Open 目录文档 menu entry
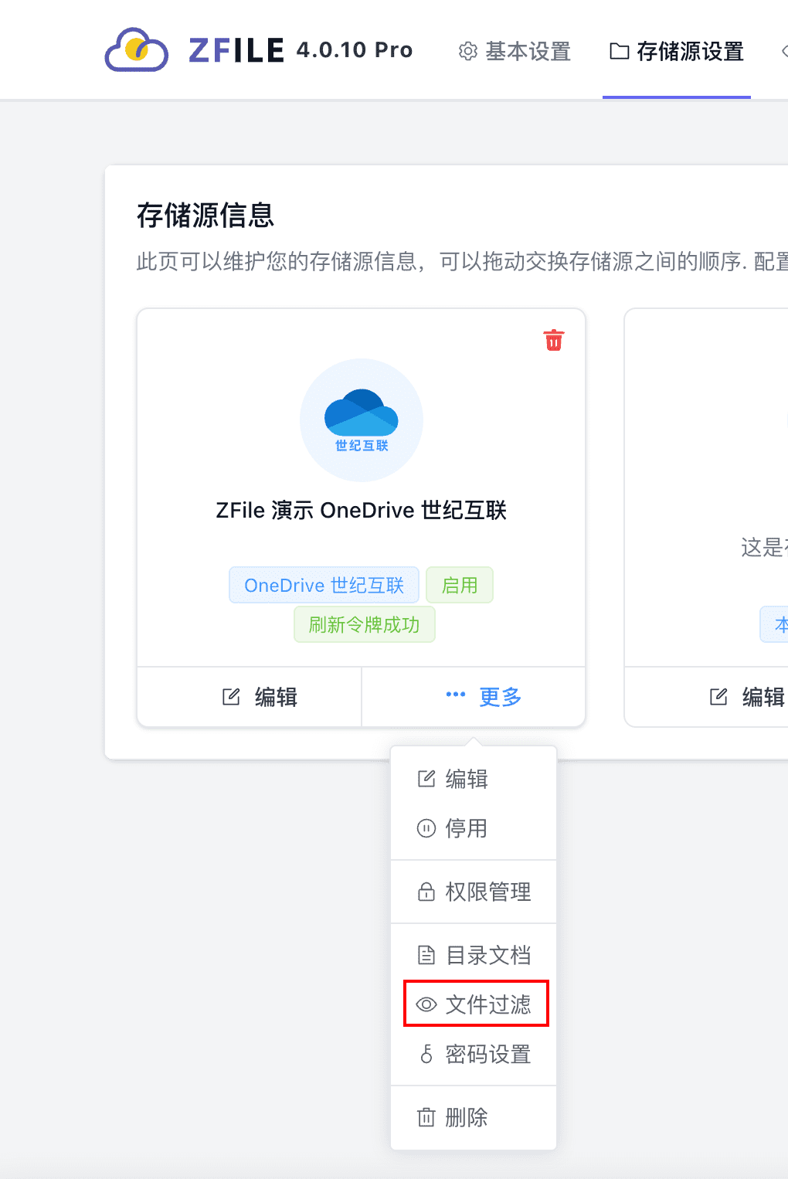The height and width of the screenshot is (1179, 788). 487,955
